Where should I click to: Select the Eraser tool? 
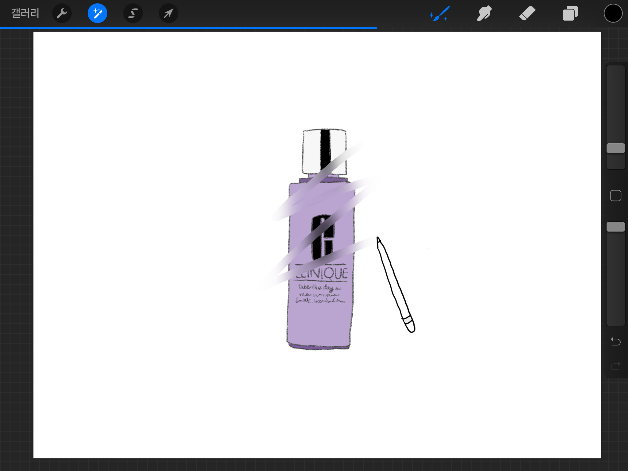coord(527,13)
